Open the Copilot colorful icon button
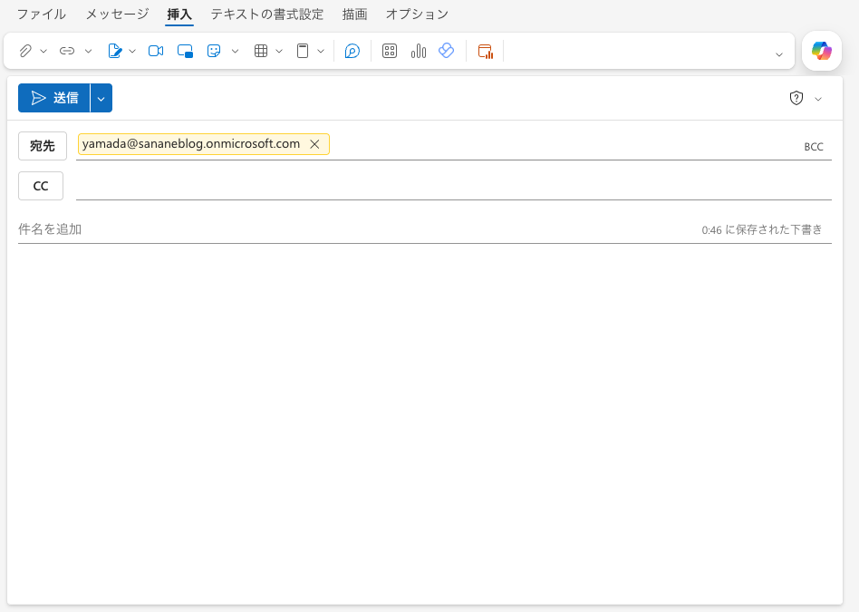This screenshot has width=859, height=612. coord(822,51)
